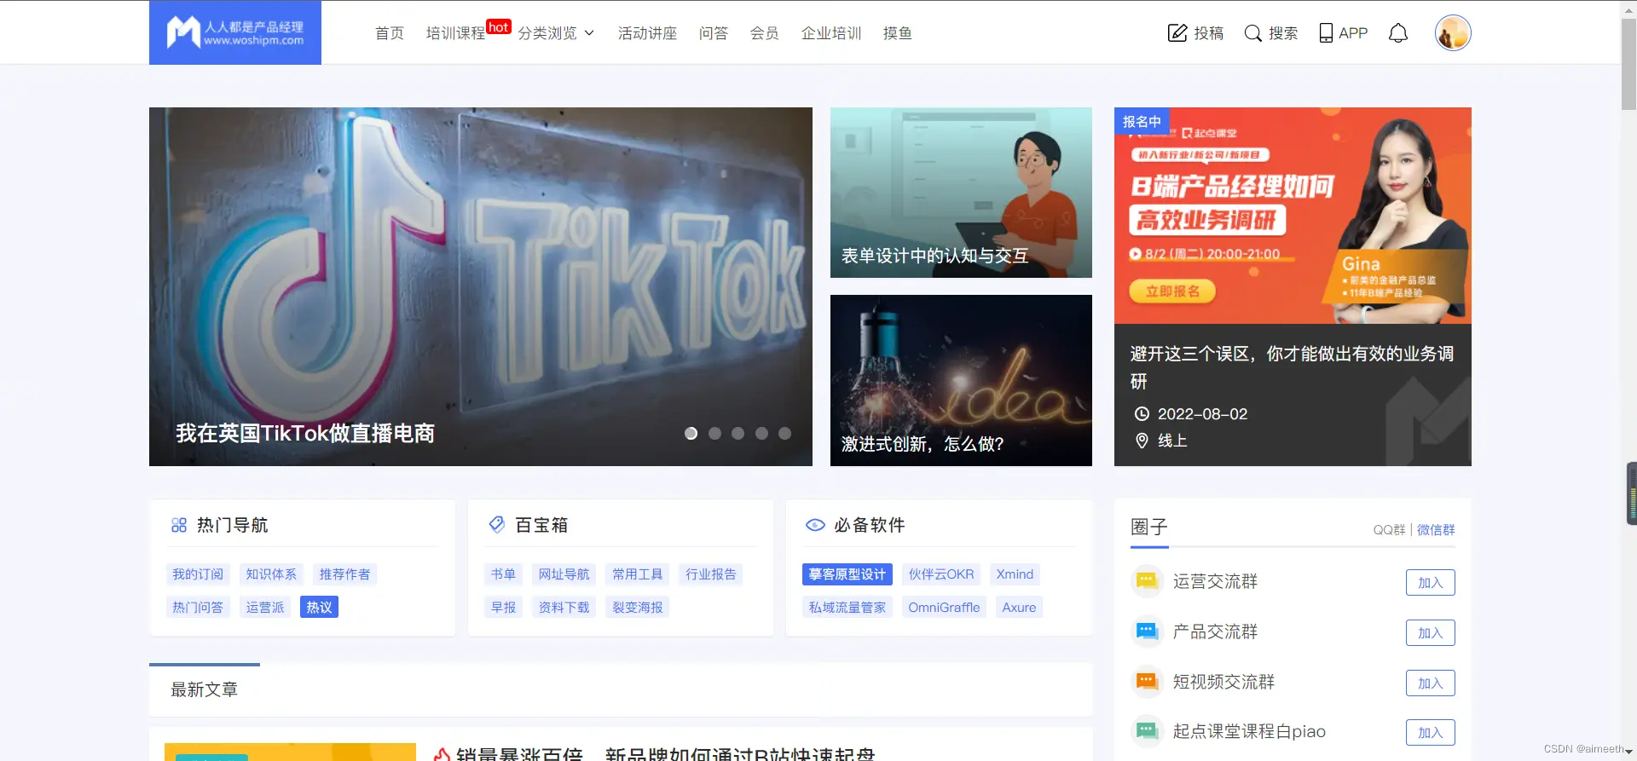The width and height of the screenshot is (1637, 761).
Task: Expand the 分类浏览 dropdown menu
Action: pos(556,33)
